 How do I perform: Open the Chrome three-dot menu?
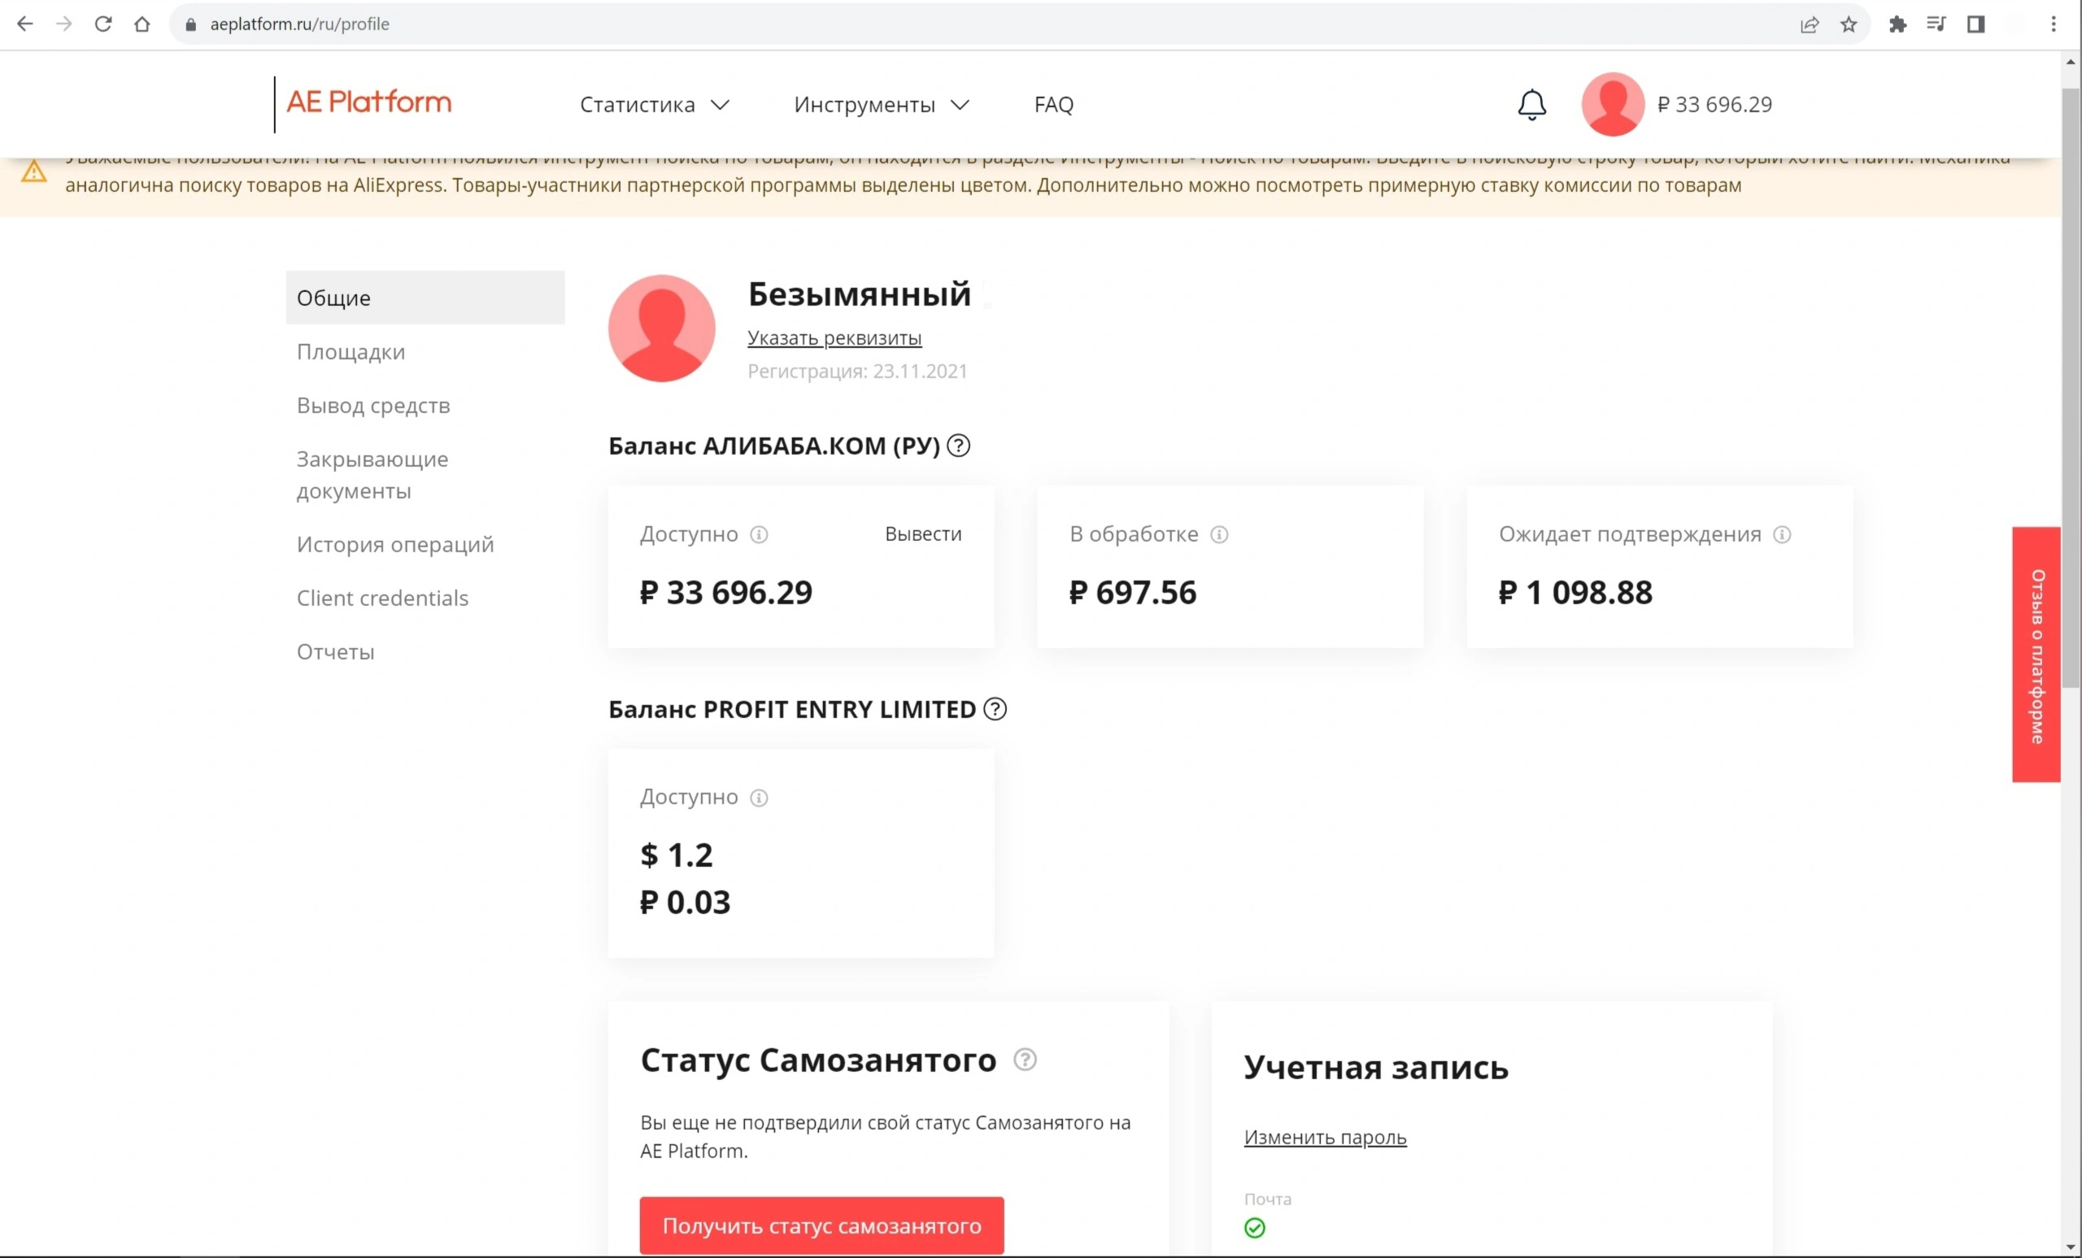[2054, 24]
